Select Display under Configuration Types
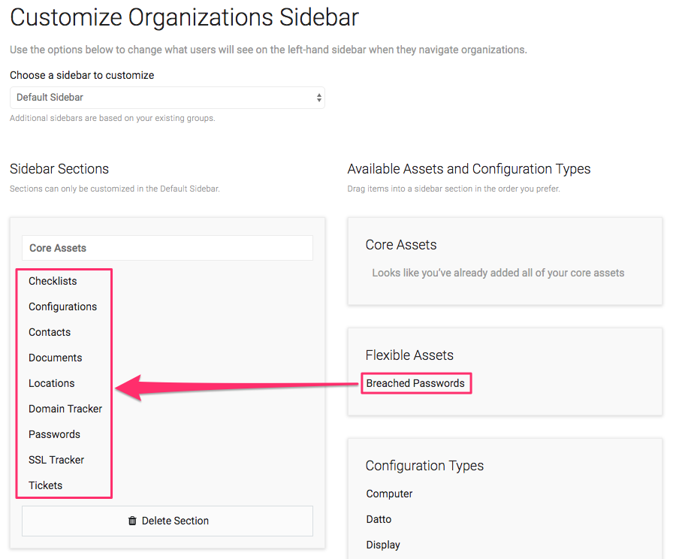This screenshot has height=559, width=673. [383, 545]
